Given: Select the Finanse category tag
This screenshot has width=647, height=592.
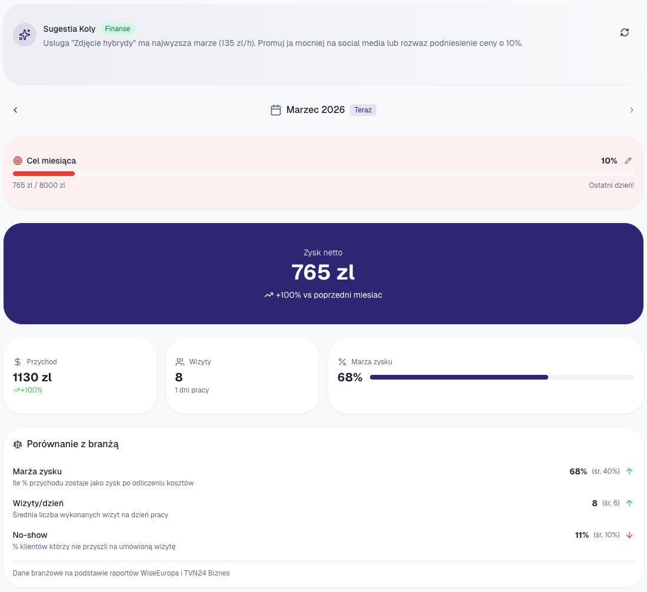Looking at the screenshot, I should [x=118, y=28].
